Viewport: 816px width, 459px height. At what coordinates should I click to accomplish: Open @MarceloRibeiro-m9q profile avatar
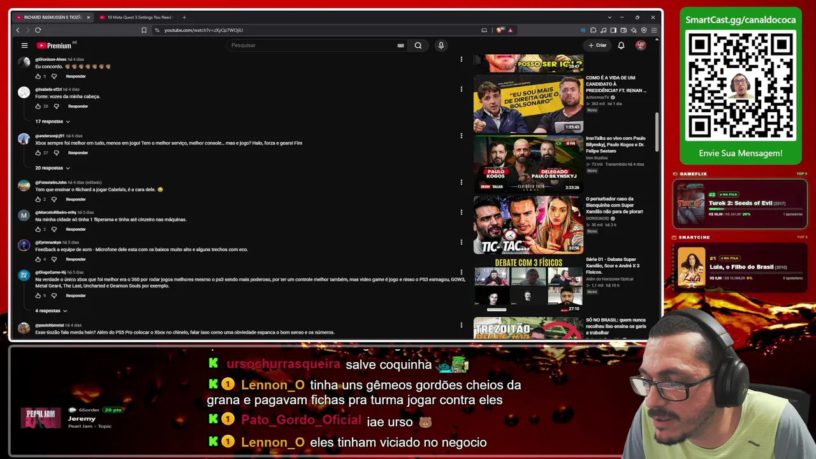point(24,215)
